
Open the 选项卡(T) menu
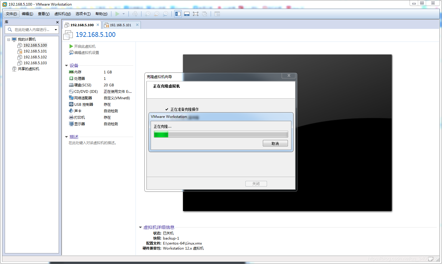83,14
